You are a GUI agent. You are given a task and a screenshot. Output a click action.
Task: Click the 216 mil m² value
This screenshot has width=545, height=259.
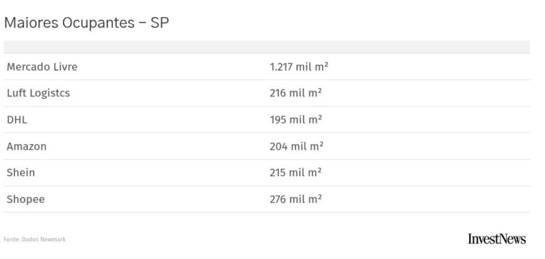tap(296, 93)
